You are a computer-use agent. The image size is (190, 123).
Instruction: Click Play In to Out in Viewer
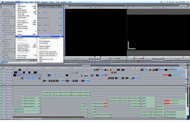[x=92, y=59]
